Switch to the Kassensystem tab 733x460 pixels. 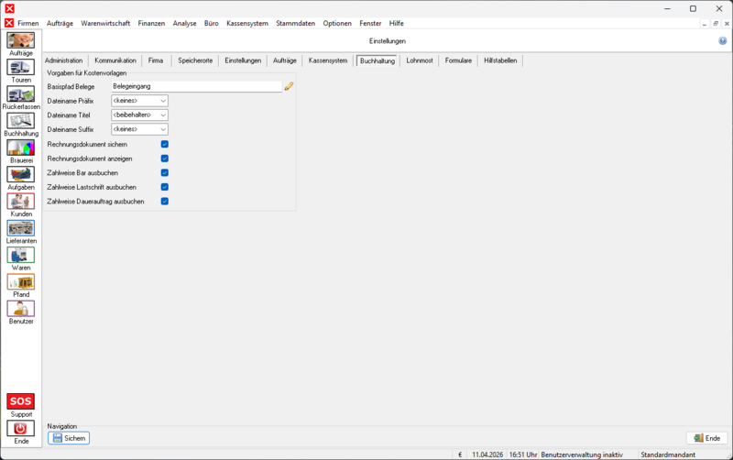pos(328,60)
